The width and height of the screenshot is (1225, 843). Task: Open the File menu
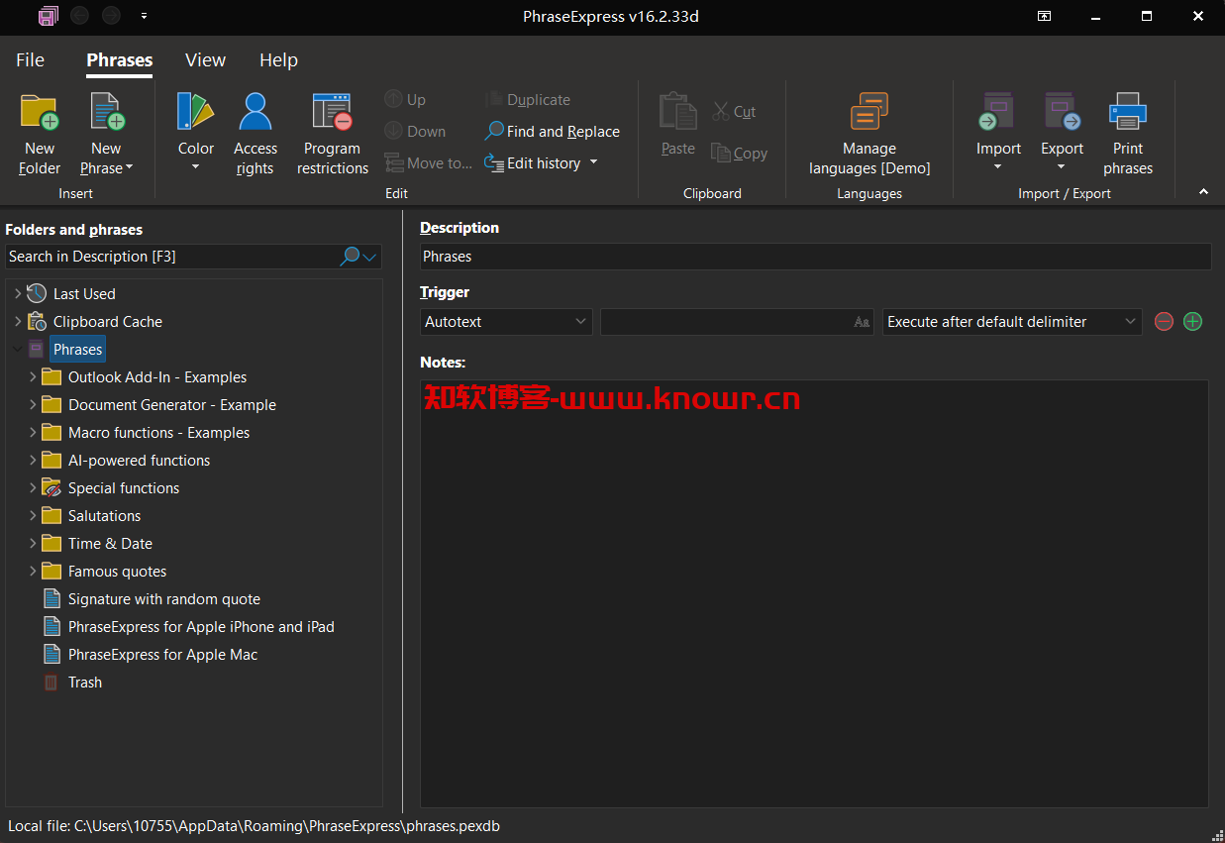[x=31, y=60]
